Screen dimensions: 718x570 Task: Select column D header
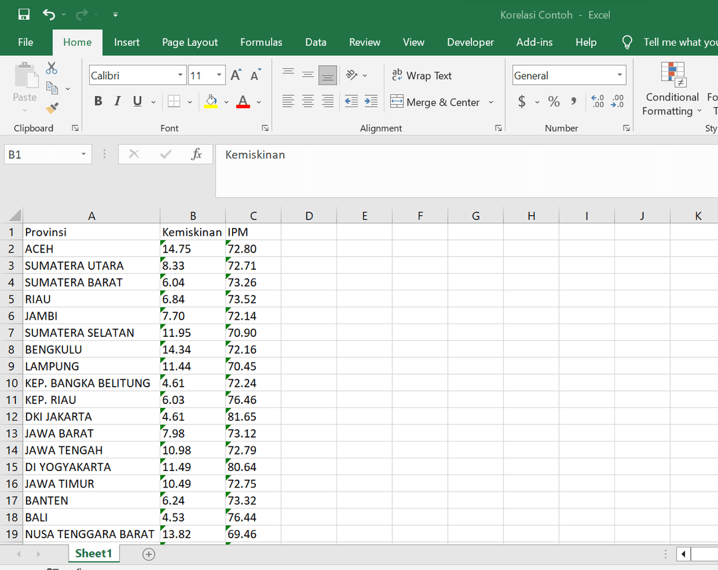point(309,215)
